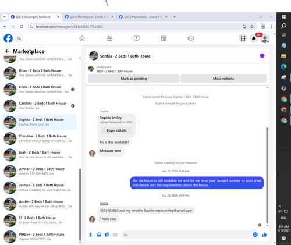
Task: Click Mark as pending button
Action: (x=134, y=79)
